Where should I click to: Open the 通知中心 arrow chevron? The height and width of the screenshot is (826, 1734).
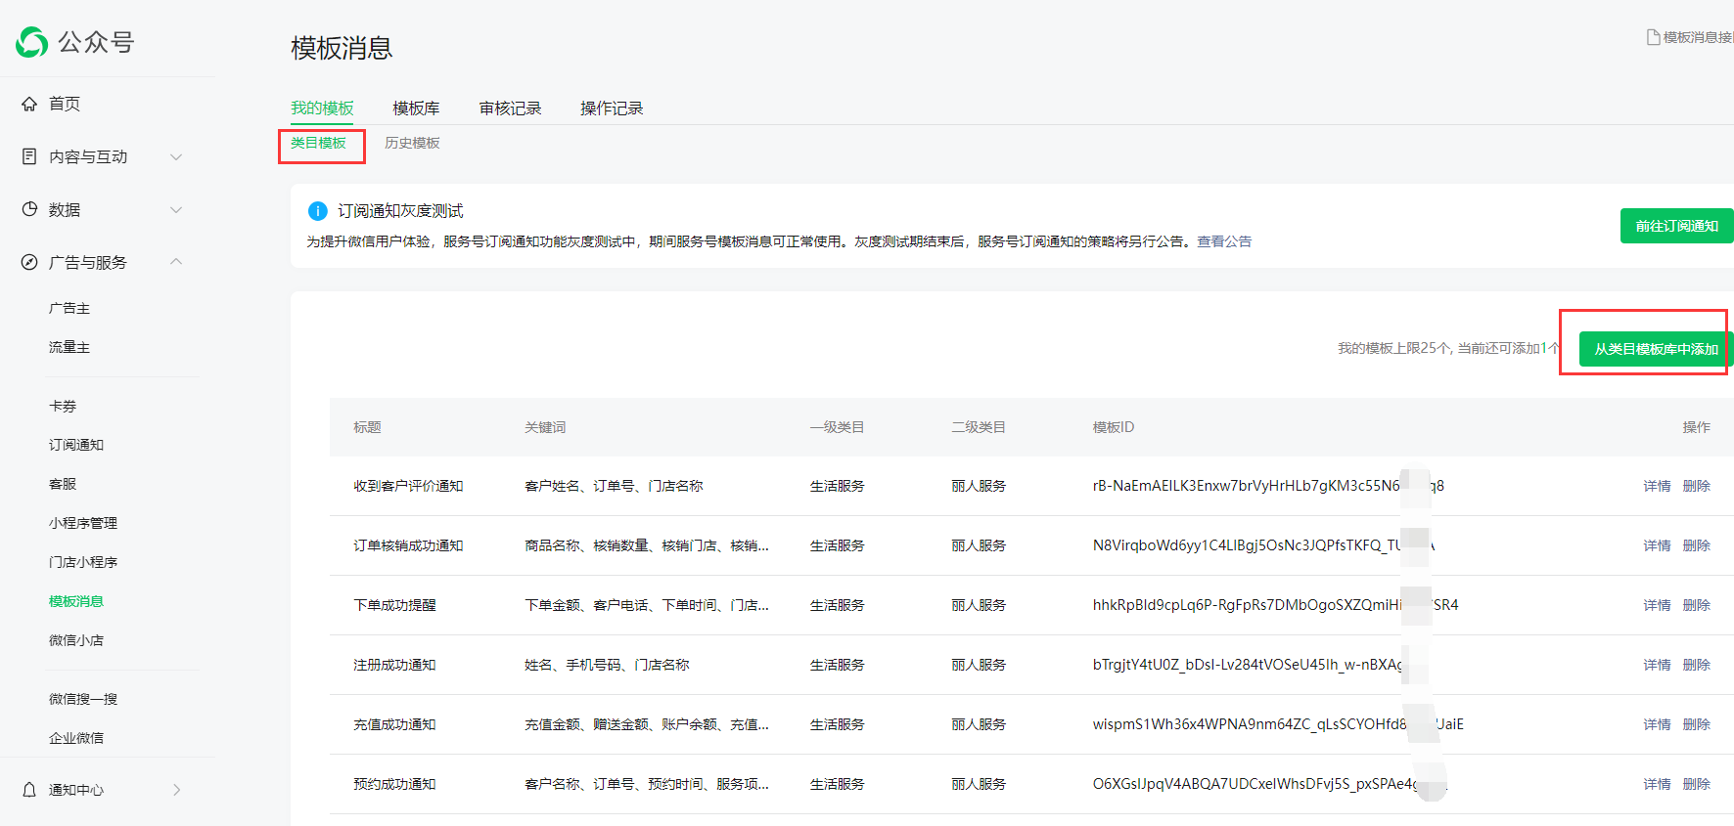click(x=177, y=790)
